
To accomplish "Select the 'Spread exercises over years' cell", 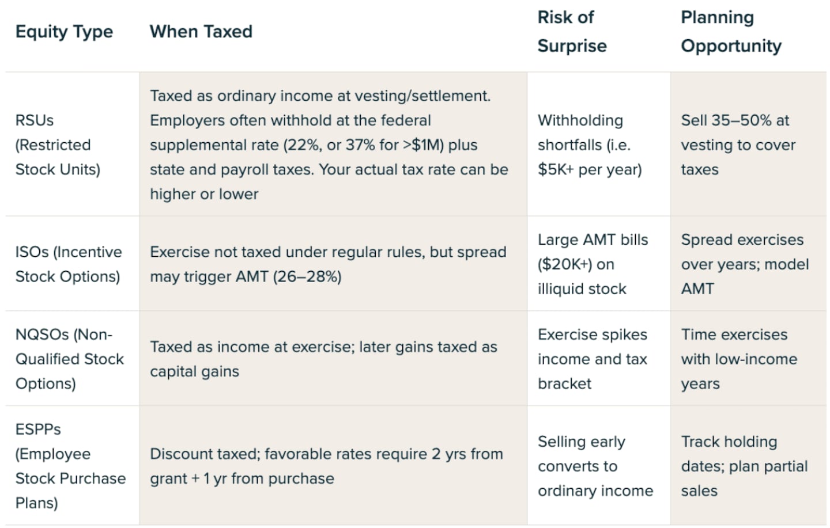I will pyautogui.click(x=744, y=264).
